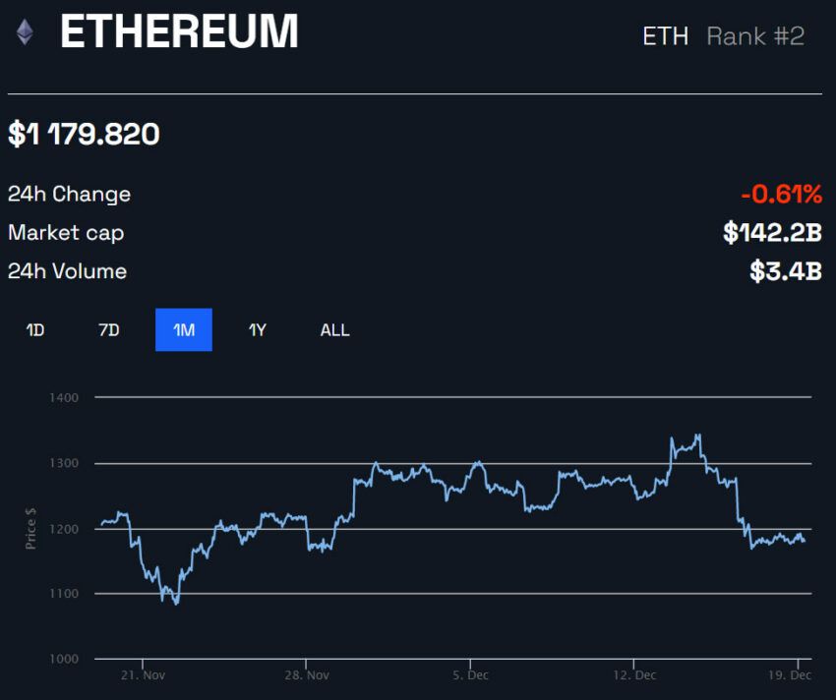Click the 24h Change row label
The height and width of the screenshot is (700, 836).
(69, 195)
